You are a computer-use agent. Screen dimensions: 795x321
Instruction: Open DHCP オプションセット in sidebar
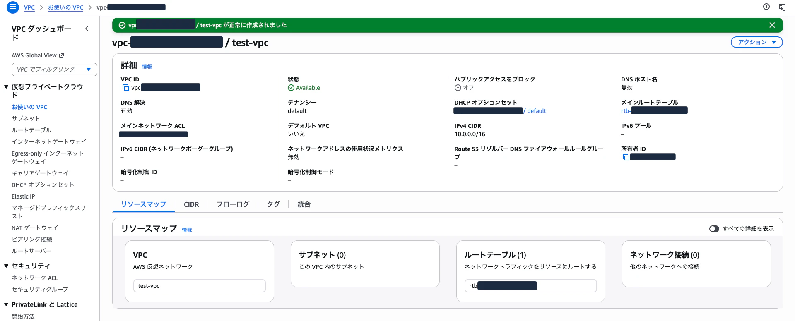tap(43, 185)
